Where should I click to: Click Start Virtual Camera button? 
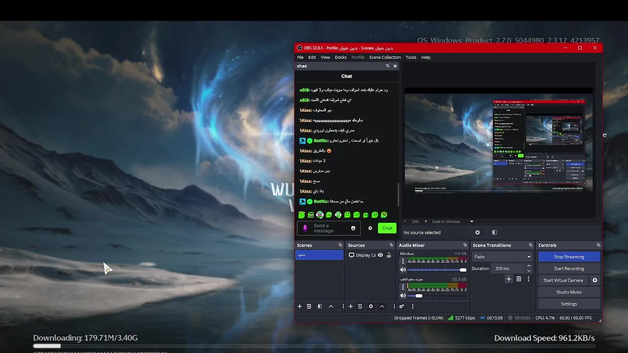[563, 280]
